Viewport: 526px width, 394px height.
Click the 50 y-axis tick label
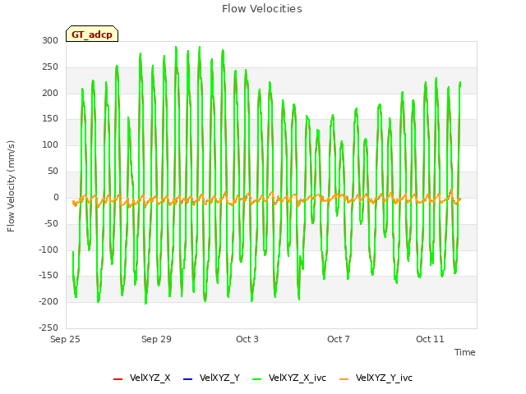click(53, 171)
